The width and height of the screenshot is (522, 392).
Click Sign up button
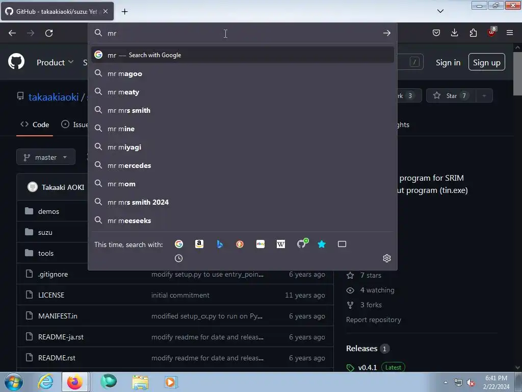pyautogui.click(x=486, y=62)
